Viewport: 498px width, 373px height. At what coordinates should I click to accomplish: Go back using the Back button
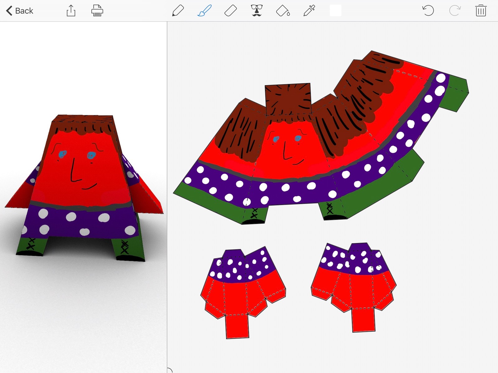click(20, 11)
